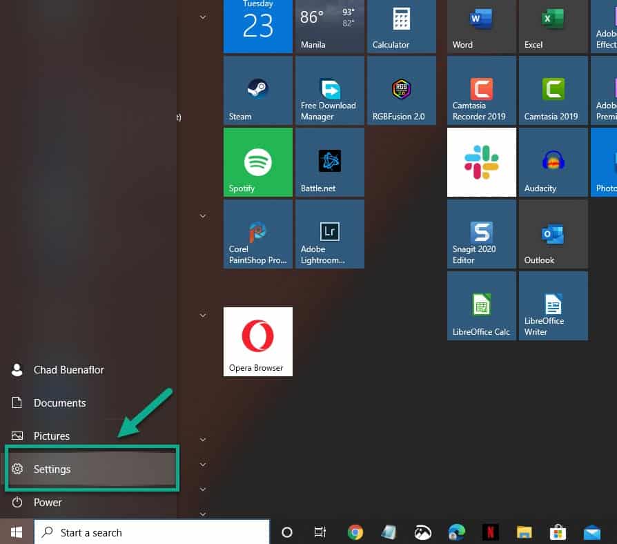Launch Spotify from its green tile

point(257,162)
